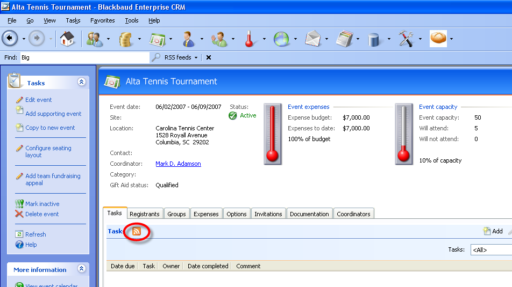Open the Favorites menu
This screenshot has height=287, width=512.
point(102,20)
